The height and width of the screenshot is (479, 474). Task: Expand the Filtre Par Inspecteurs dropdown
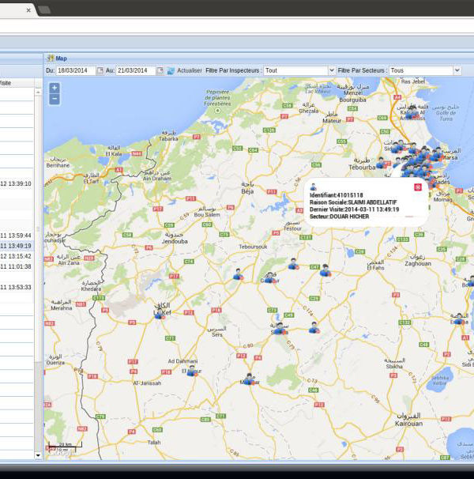(x=331, y=70)
